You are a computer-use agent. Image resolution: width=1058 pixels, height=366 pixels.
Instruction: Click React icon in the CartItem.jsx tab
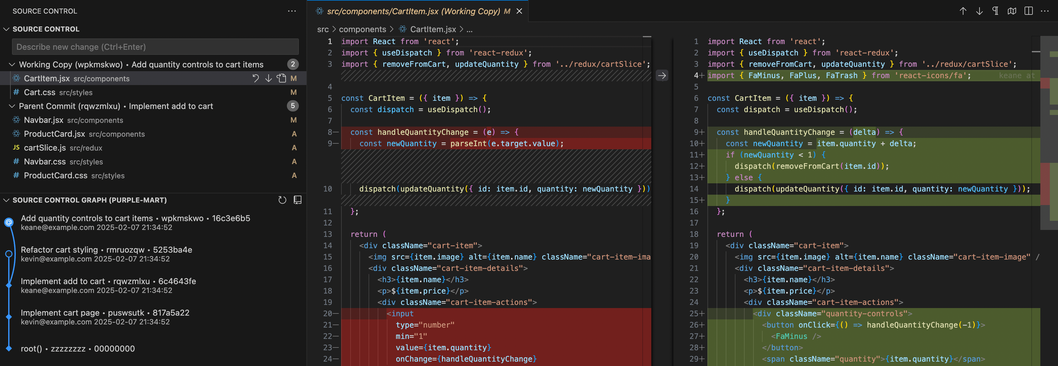click(x=319, y=11)
